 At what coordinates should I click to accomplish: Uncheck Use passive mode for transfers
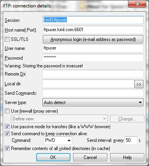point(7,126)
